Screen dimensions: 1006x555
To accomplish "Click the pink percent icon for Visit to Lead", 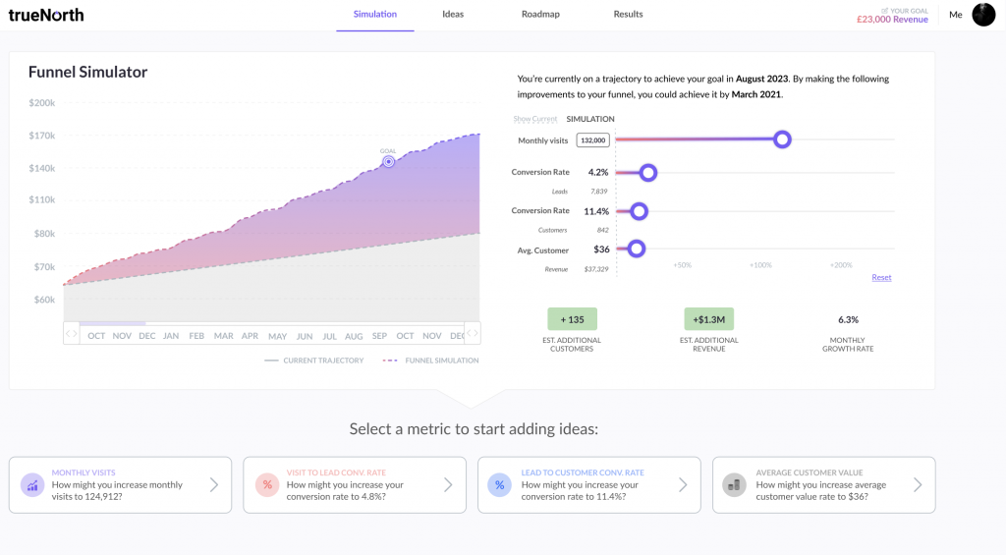I will (266, 484).
